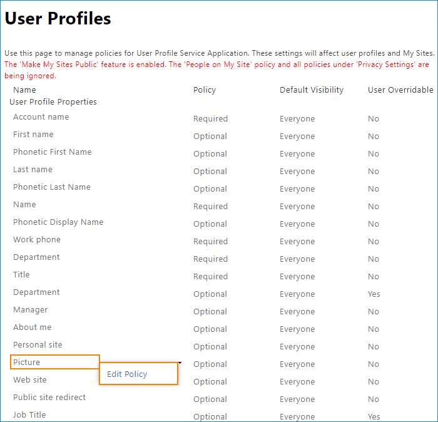Click the Web site property
The width and height of the screenshot is (438, 422).
29,379
